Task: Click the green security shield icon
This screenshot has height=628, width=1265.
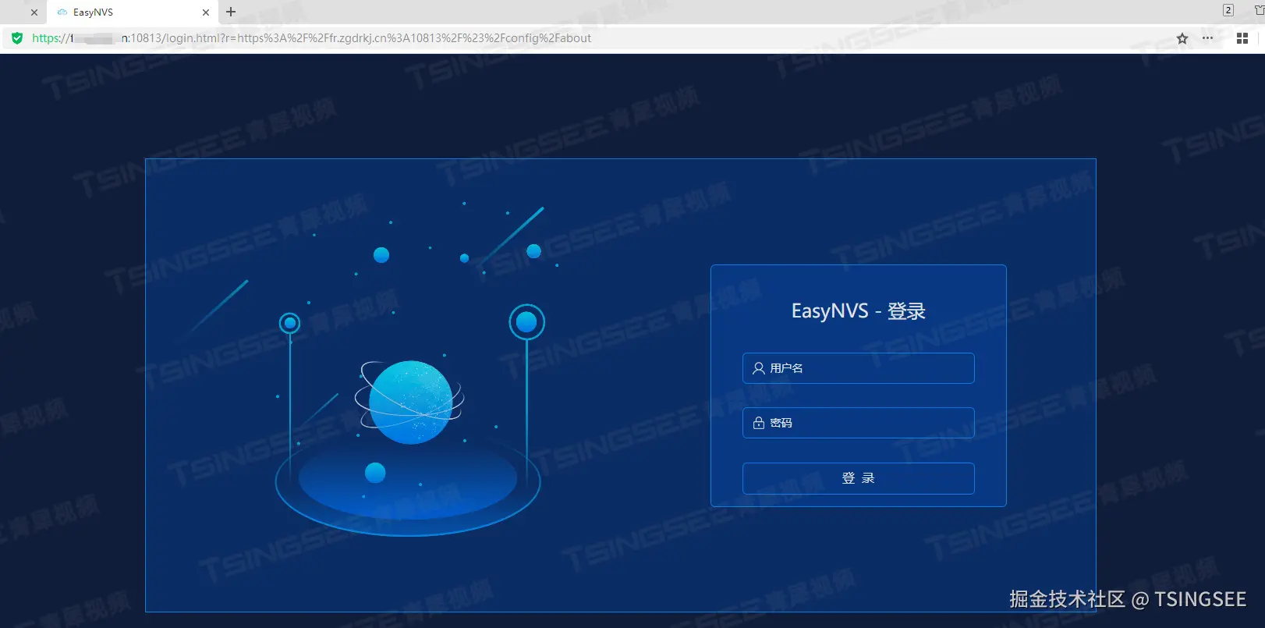Action: click(17, 38)
